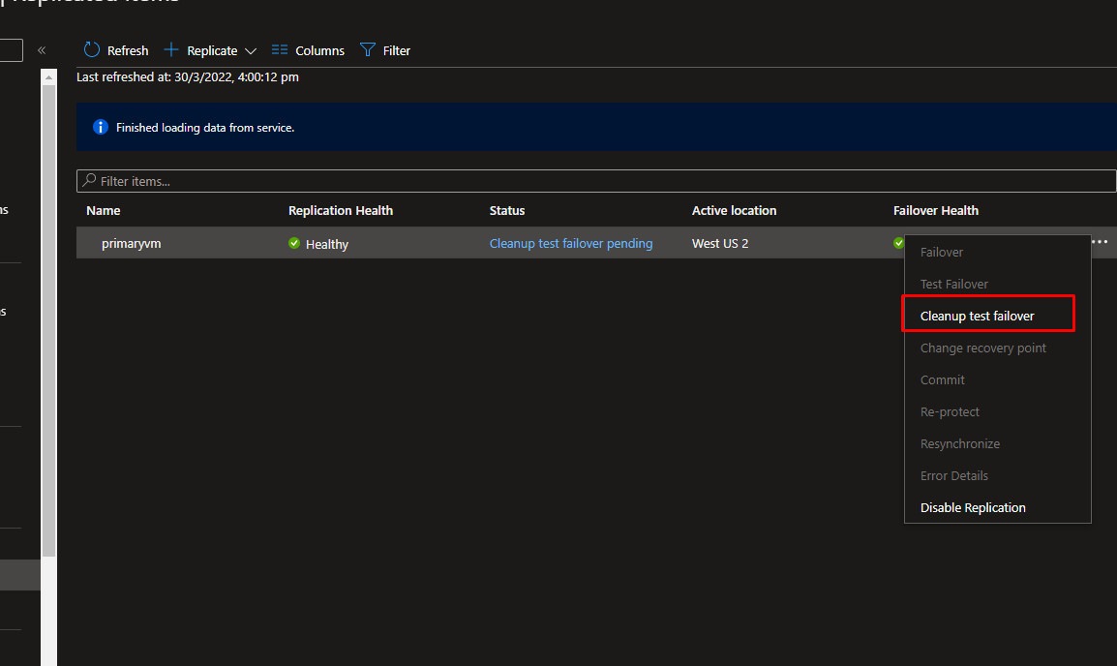Click the search magnifier in Filter items box

click(90, 181)
